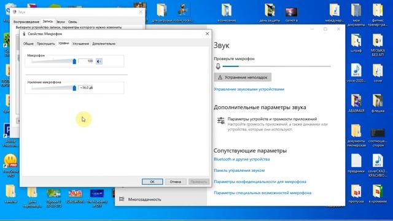Image resolution: width=393 pixels, height=221 pixels.
Task: Select the в хромакее desktop folder
Action: 378,193
